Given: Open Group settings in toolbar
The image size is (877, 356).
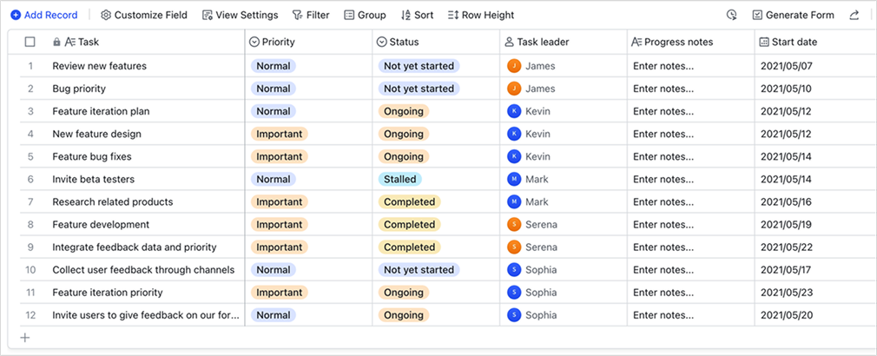Looking at the screenshot, I should point(365,15).
